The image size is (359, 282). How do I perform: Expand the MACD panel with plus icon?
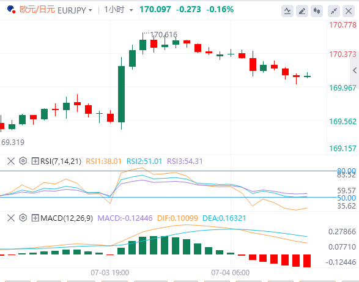coord(35,218)
